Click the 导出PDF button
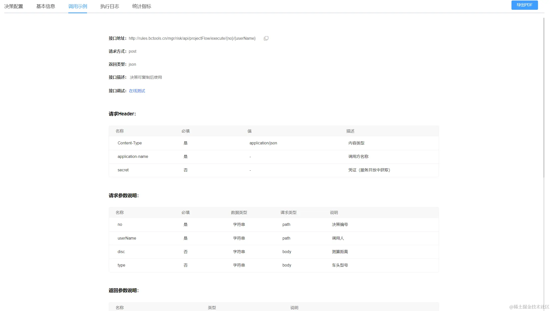This screenshot has width=551, height=311. tap(524, 5)
